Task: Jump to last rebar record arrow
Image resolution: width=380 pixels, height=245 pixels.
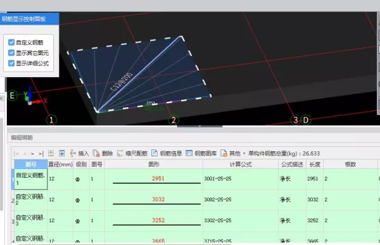Action: (x=41, y=153)
